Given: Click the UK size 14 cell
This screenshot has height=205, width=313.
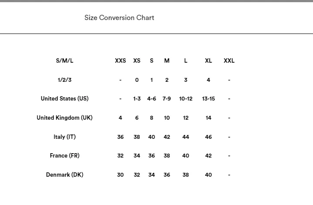Looking at the screenshot, I should [x=209, y=118].
